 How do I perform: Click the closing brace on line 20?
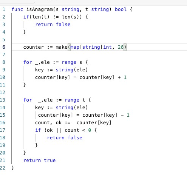pos(25,153)
